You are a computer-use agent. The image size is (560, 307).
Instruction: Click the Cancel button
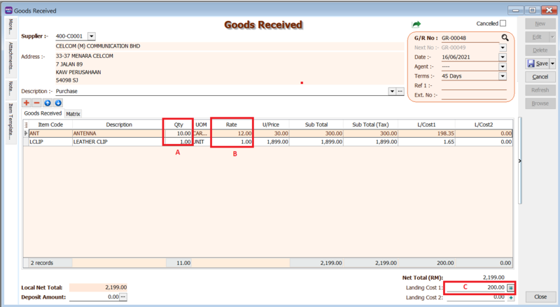[540, 76]
